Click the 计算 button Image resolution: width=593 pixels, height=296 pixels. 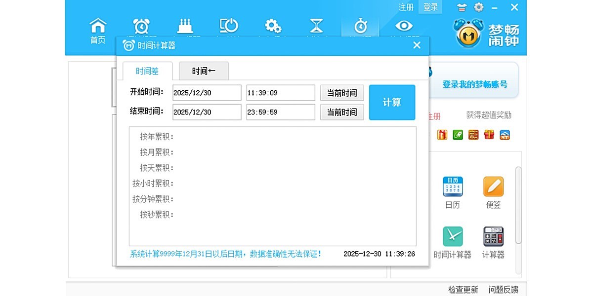click(392, 102)
